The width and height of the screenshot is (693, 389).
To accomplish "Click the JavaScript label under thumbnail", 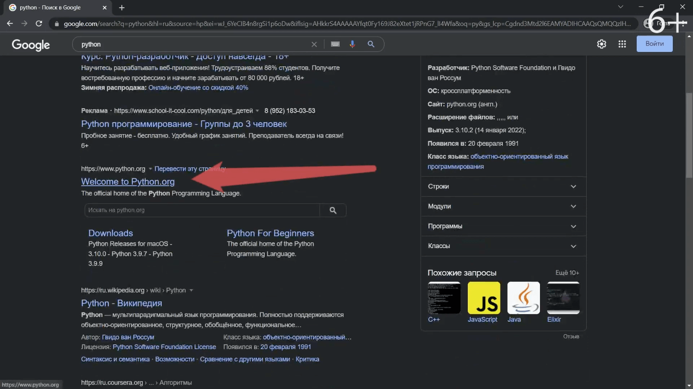I will (483, 319).
